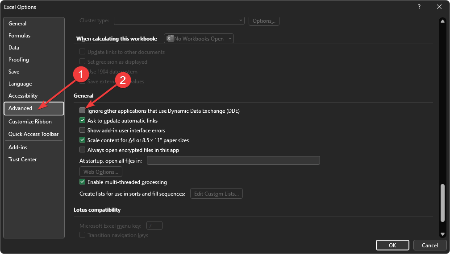This screenshot has width=450, height=254.
Task: Enable Show add-in user interface errors
Action: (x=82, y=130)
